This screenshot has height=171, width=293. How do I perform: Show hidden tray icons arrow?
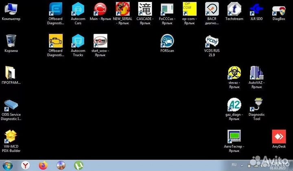[x=242, y=165]
